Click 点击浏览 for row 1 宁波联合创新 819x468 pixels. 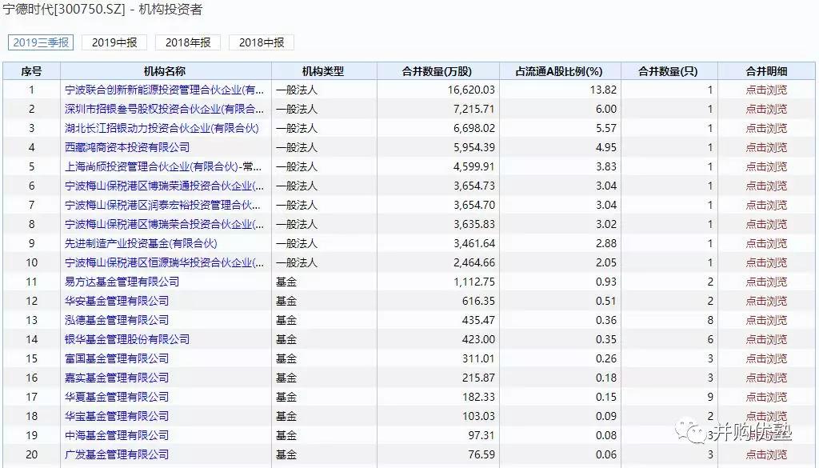(x=765, y=90)
